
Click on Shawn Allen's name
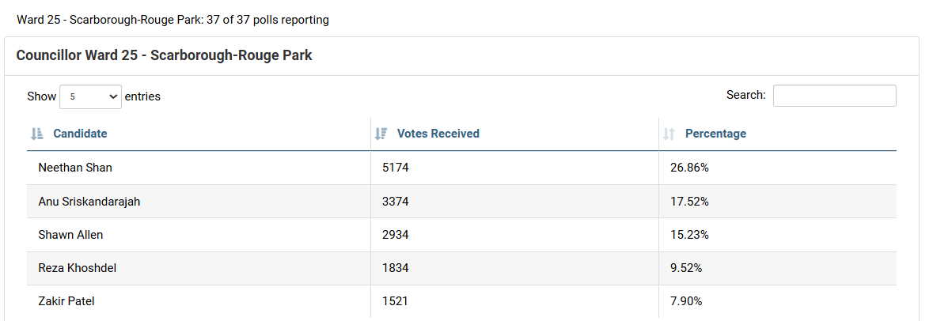click(x=70, y=235)
